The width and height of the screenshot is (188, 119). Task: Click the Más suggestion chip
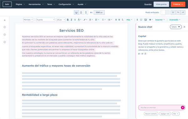(176, 114)
